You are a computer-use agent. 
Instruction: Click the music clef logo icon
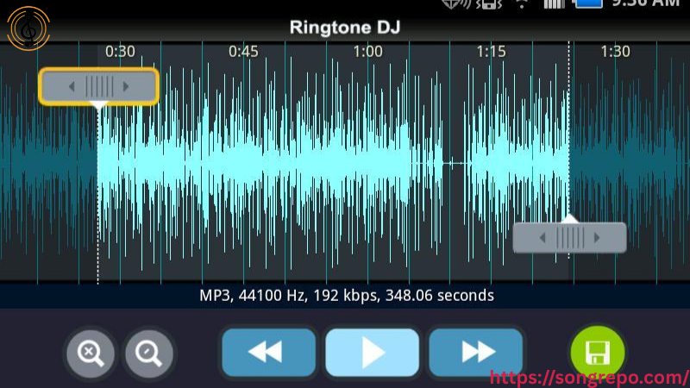pyautogui.click(x=28, y=28)
